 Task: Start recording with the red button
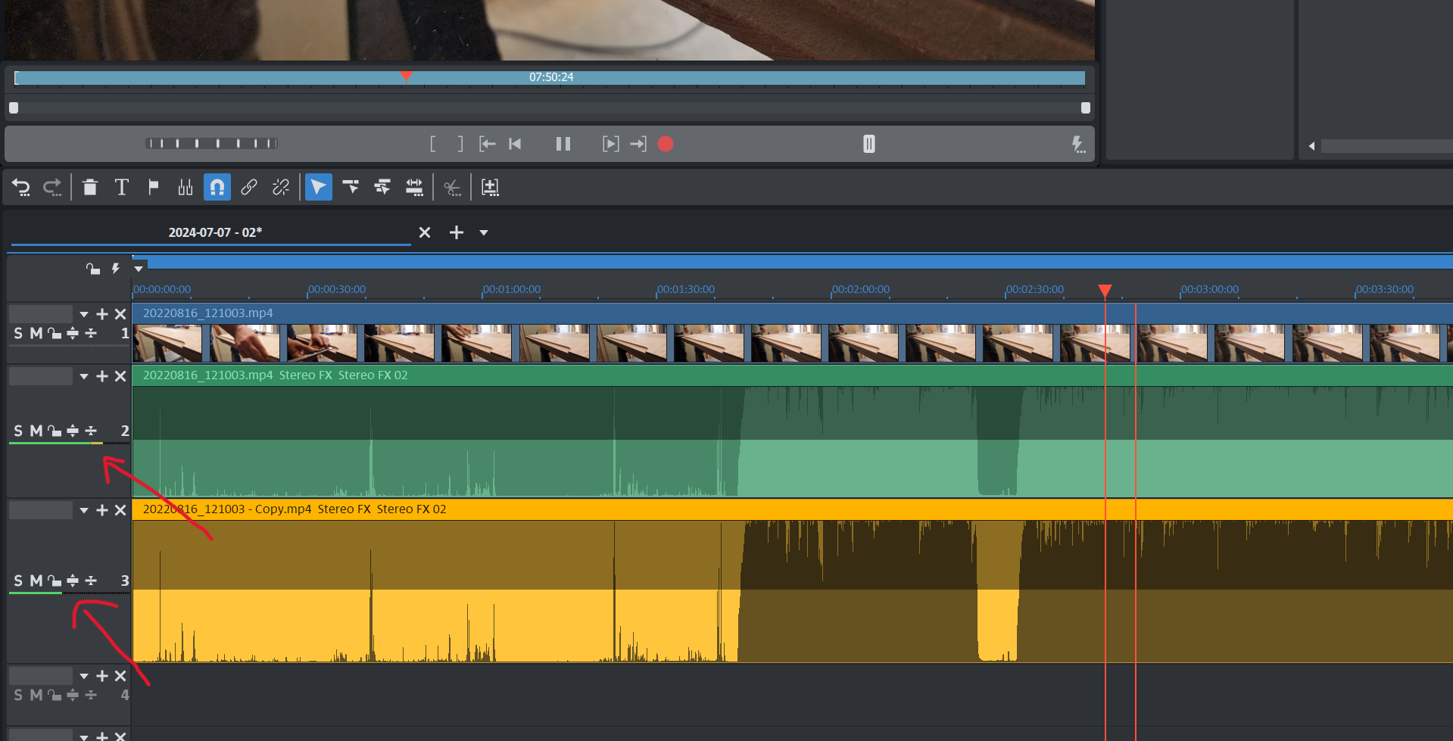coord(666,144)
